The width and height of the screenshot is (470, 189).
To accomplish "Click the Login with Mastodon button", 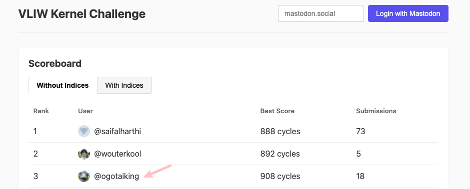I will click(408, 13).
